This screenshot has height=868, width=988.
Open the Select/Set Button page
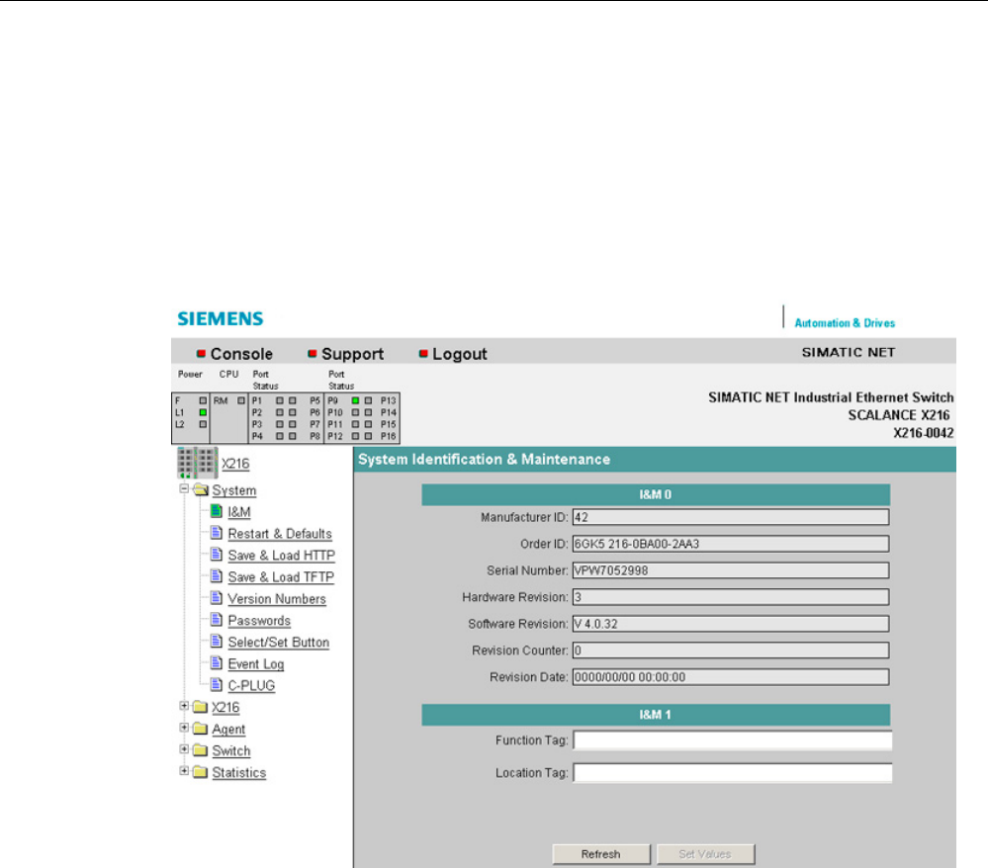coord(279,643)
